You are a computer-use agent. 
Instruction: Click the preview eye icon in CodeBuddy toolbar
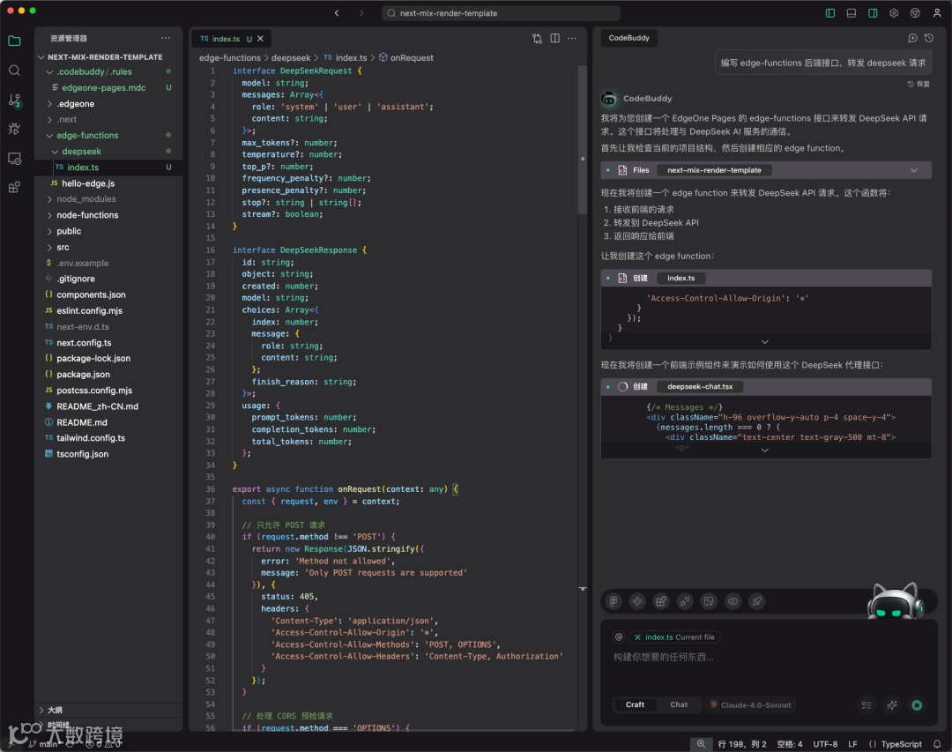733,601
